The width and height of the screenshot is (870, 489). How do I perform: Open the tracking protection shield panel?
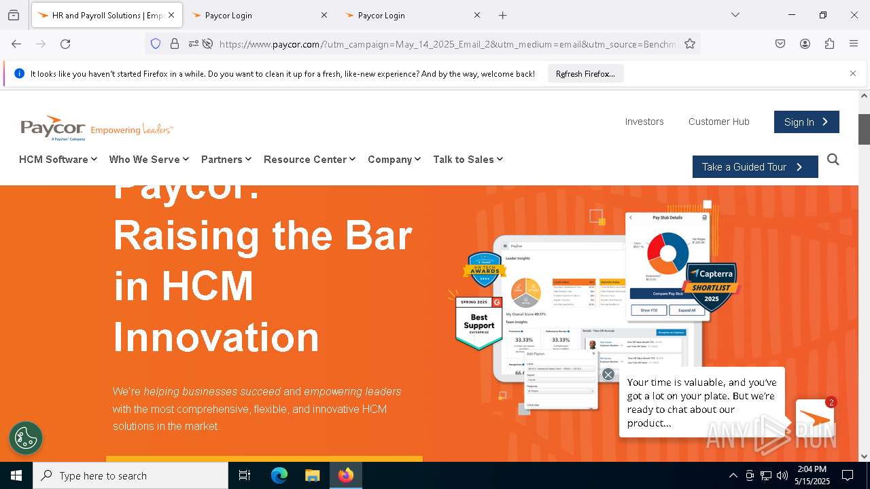(x=156, y=43)
